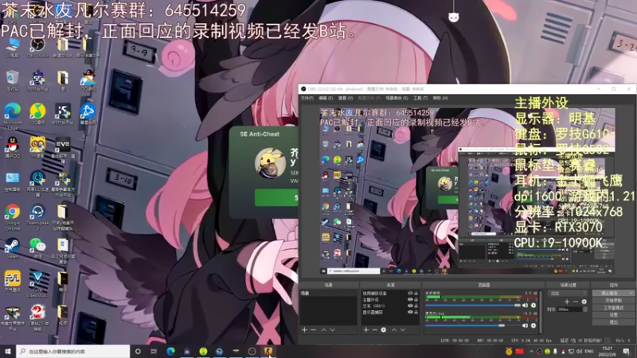
Task: Toggle lock on second source row
Action: 416,300
